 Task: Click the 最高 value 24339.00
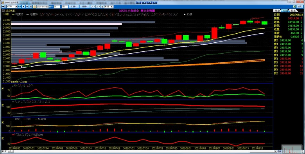[x=294, y=22]
